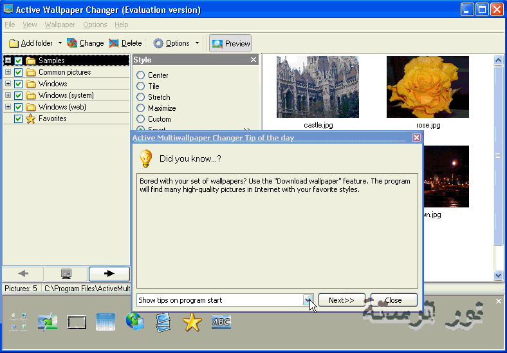Click the picture with green arrow icon
The width and height of the screenshot is (507, 353).
click(x=48, y=323)
